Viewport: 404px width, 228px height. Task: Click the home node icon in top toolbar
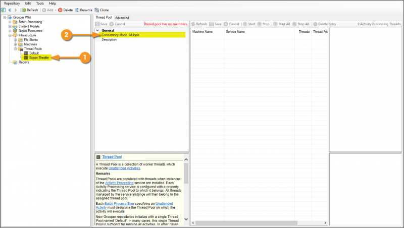(3, 10)
